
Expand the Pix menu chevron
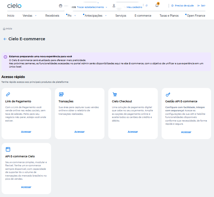click(75, 16)
